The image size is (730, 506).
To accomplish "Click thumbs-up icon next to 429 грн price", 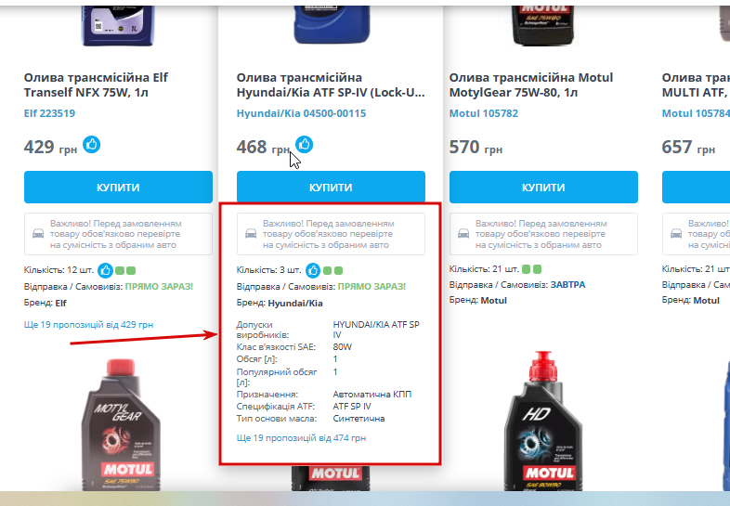I will [92, 144].
